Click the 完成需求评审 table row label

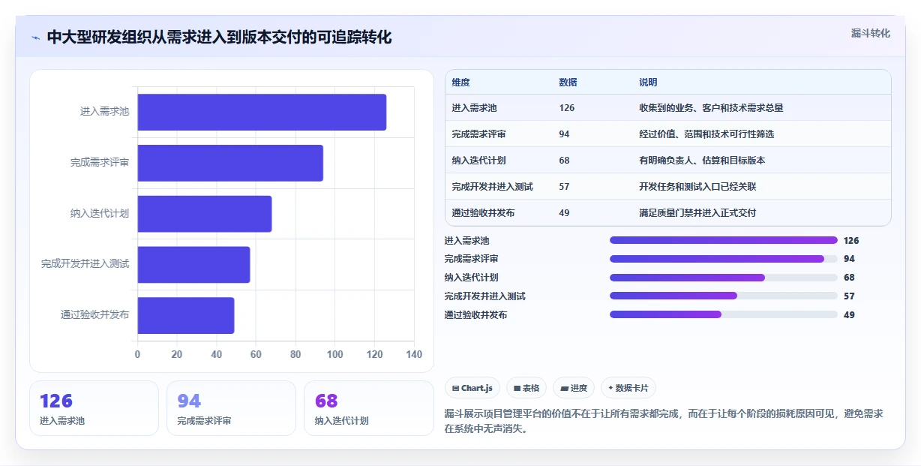pyautogui.click(x=479, y=134)
